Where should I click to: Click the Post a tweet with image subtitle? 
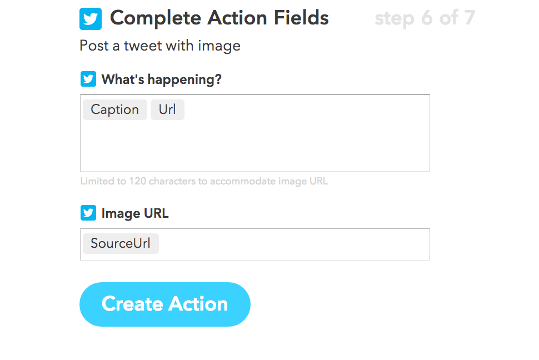point(160,46)
